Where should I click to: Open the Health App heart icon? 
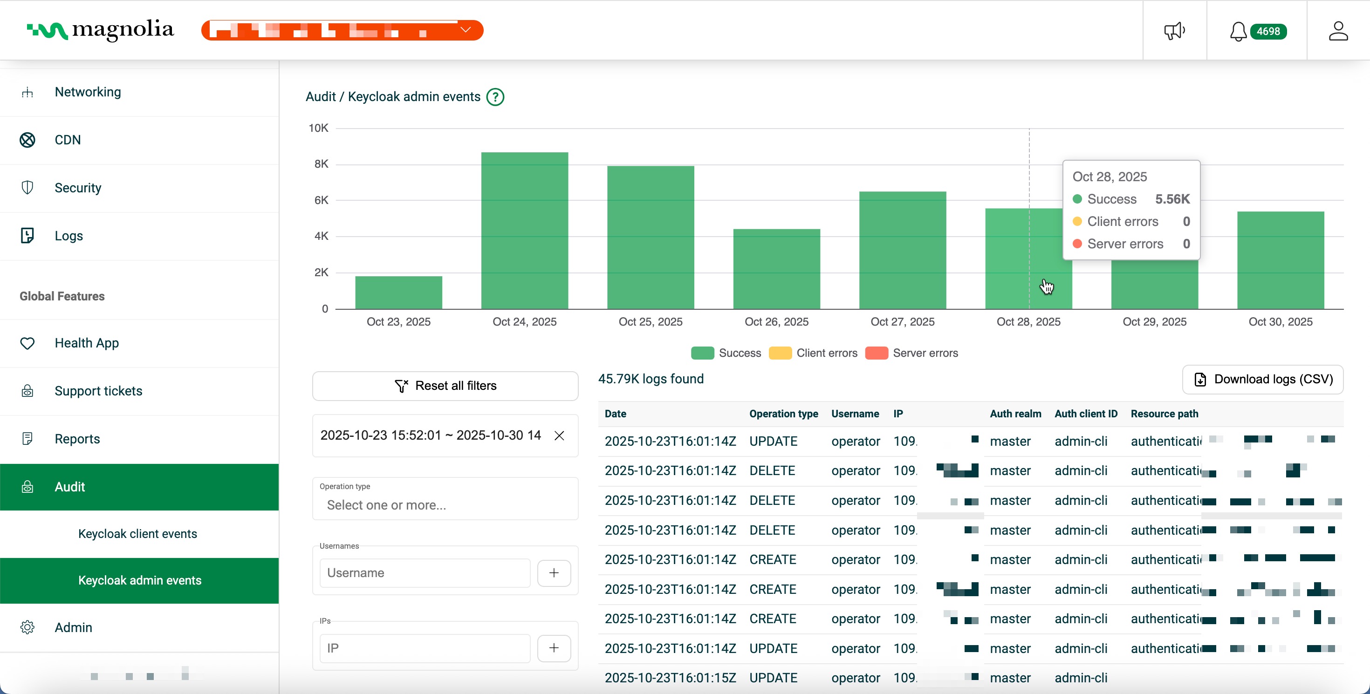[27, 343]
